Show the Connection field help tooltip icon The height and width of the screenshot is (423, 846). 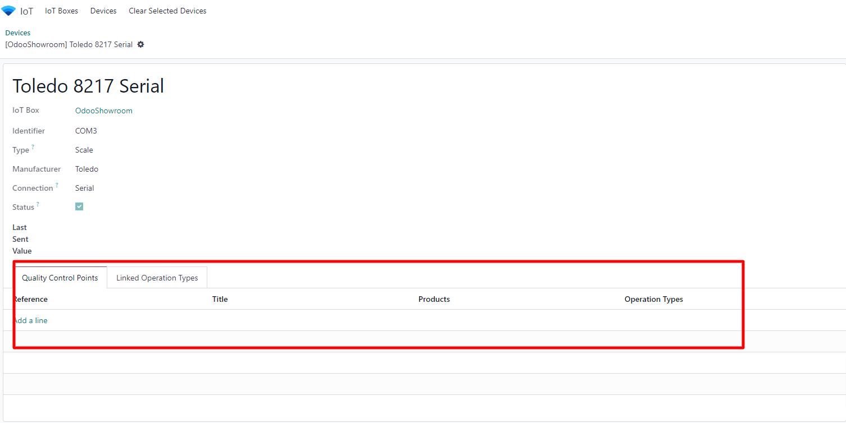coord(57,185)
